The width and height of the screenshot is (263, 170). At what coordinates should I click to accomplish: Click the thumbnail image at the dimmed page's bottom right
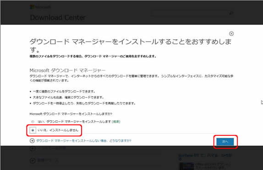(186, 166)
